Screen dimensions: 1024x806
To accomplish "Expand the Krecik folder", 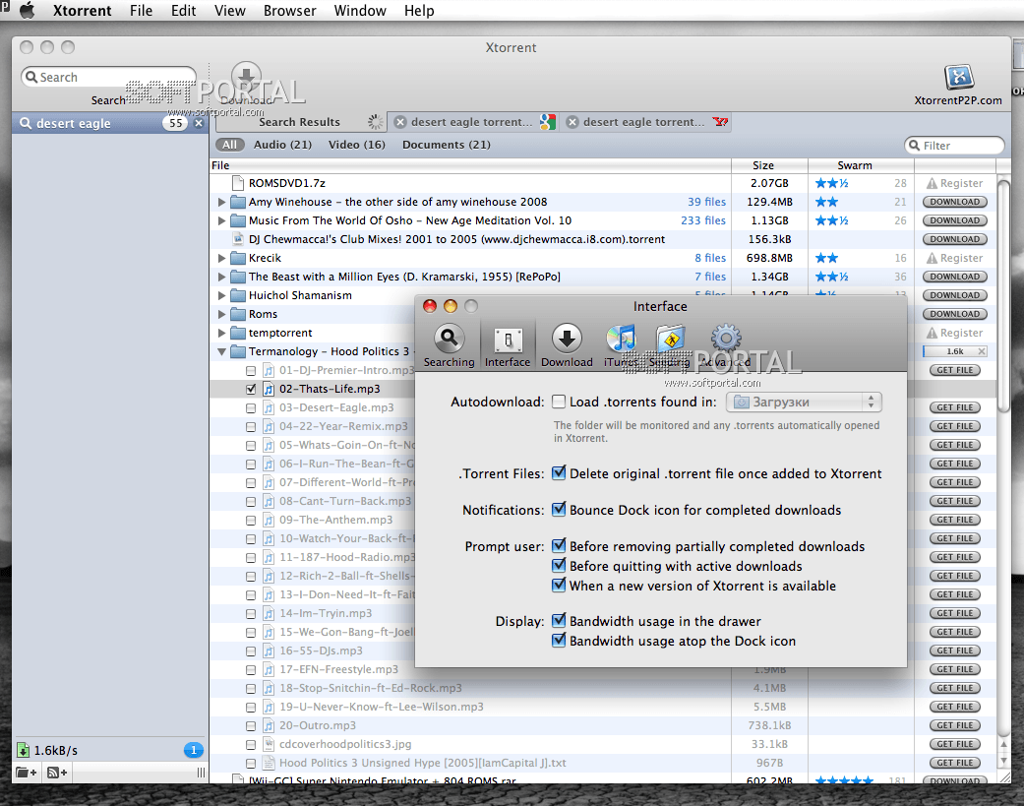I will click(x=221, y=258).
